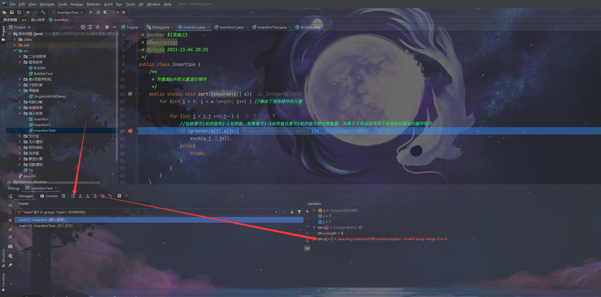
Task: Click the Back navigation arrow
Action: [x=28, y=12]
